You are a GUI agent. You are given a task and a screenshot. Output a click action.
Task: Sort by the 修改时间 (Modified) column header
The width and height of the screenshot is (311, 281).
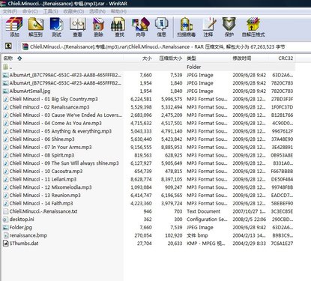242,58
